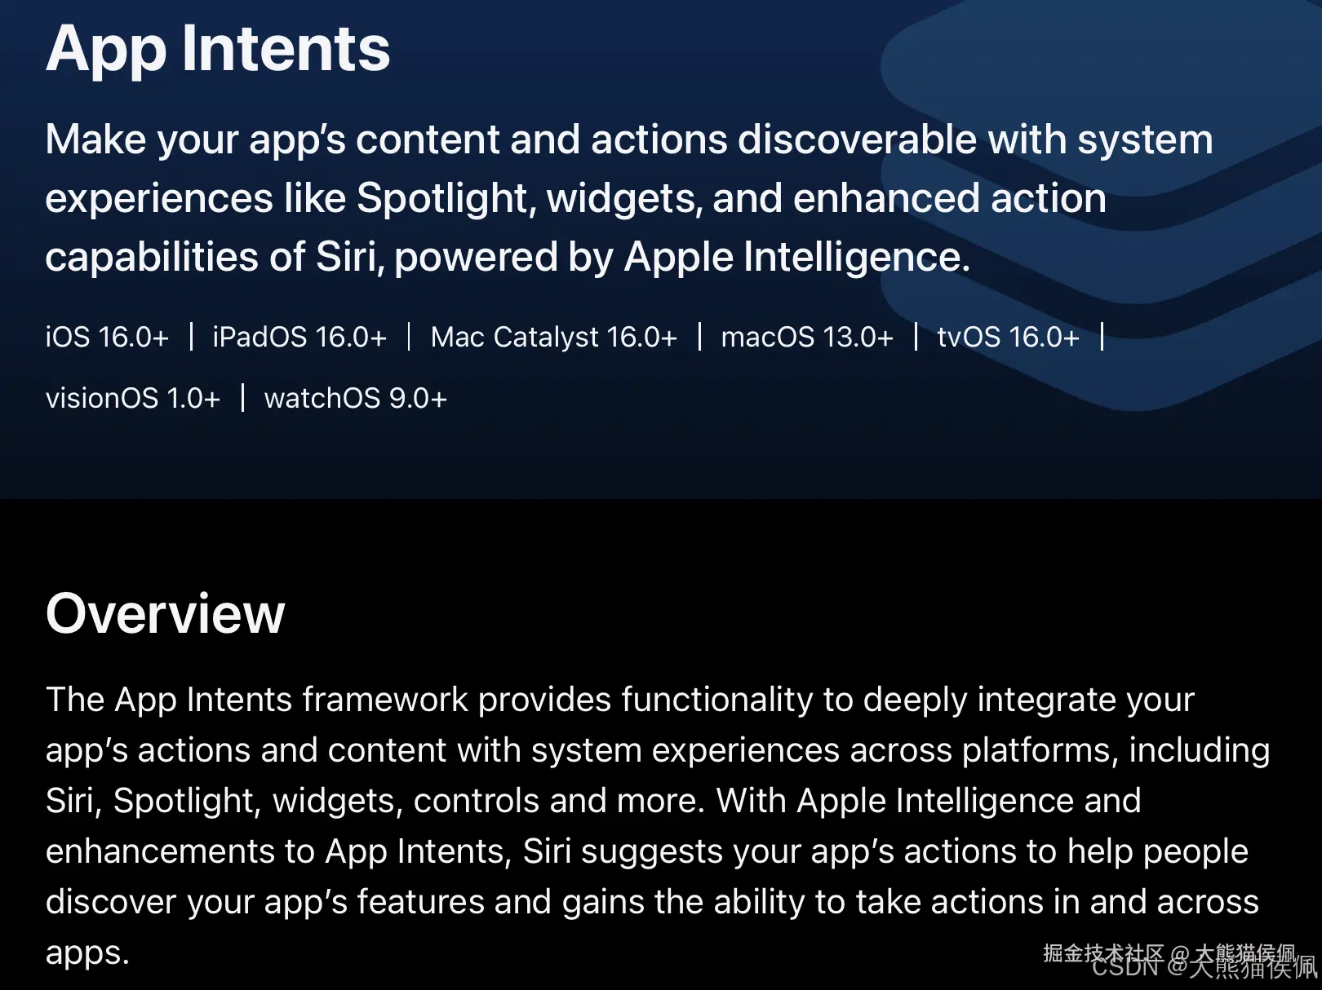Click the final word "apps." in the Overview
This screenshot has height=990, width=1322.
point(87,952)
